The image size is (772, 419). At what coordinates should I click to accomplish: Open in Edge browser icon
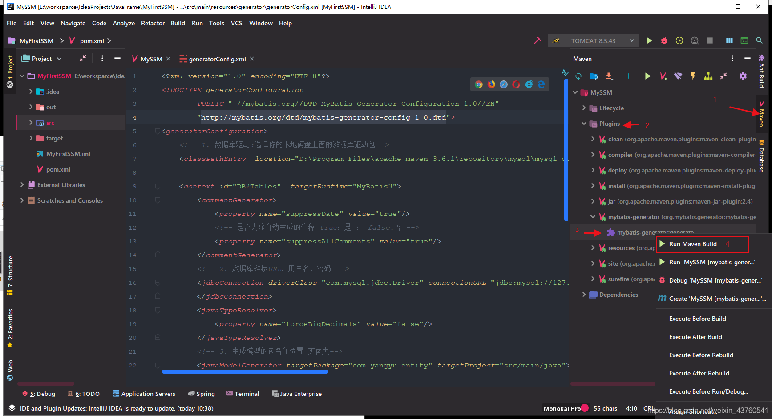coord(541,84)
